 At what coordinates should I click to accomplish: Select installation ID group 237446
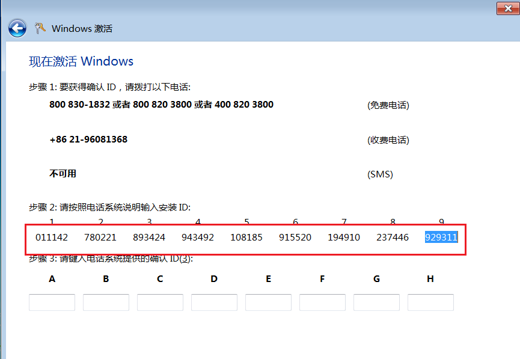tap(393, 238)
